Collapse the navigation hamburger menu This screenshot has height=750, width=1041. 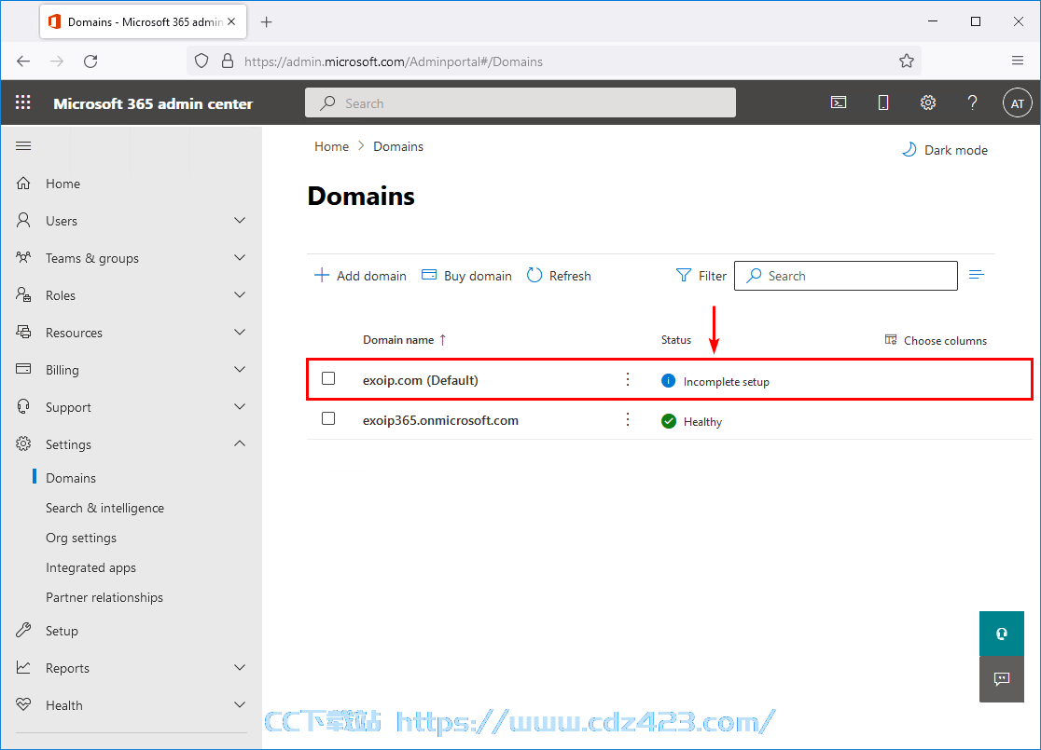(x=23, y=146)
